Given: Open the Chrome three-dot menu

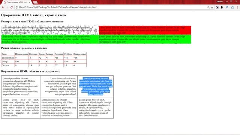Looking at the screenshot, I should (x=237, y=7).
